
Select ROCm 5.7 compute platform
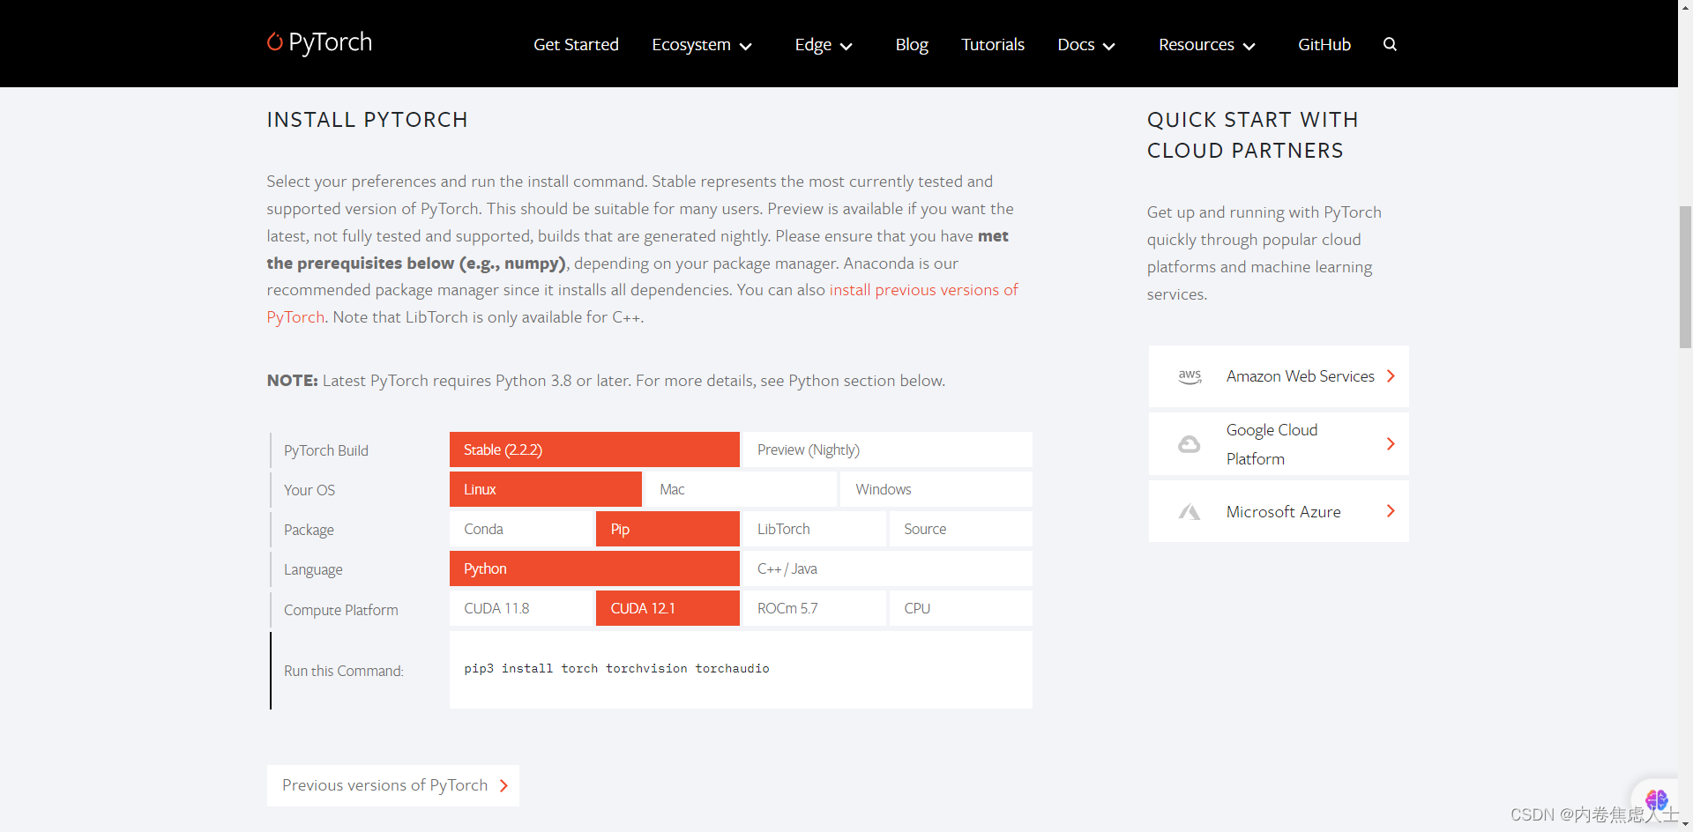[815, 608]
